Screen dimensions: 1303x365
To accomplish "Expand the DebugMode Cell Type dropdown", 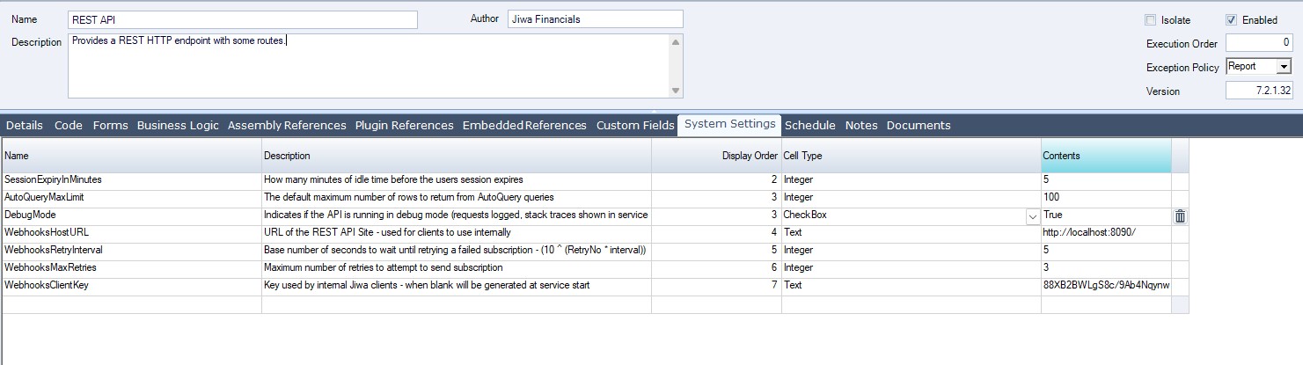I will [x=1031, y=215].
